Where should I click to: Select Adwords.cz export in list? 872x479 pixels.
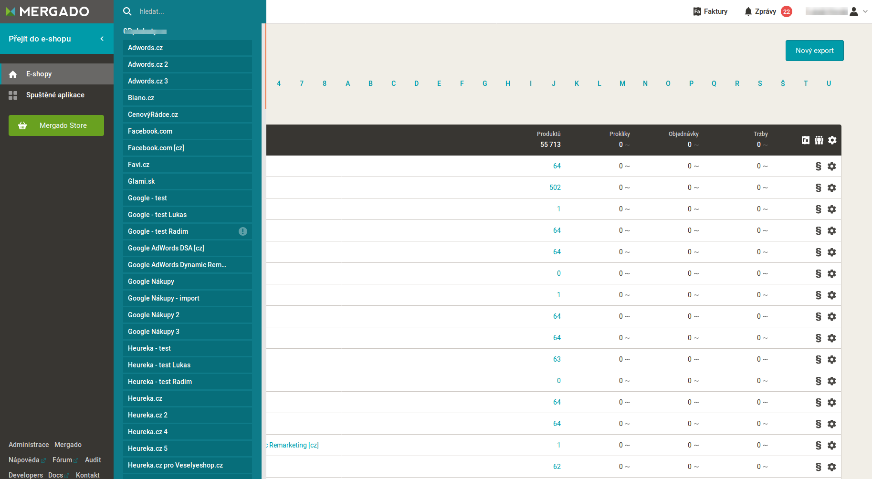[x=188, y=48]
